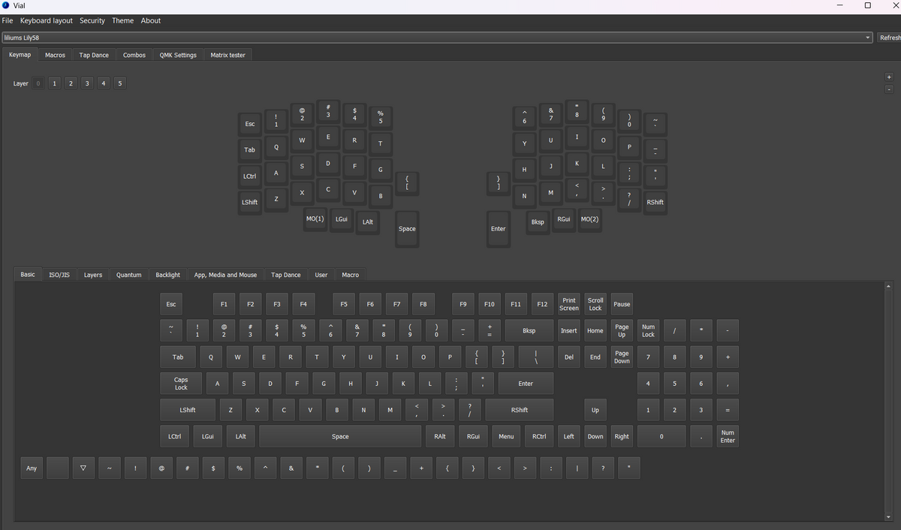The height and width of the screenshot is (530, 901).
Task: Select the MO(2) key on the Lily58 layout
Action: point(590,219)
